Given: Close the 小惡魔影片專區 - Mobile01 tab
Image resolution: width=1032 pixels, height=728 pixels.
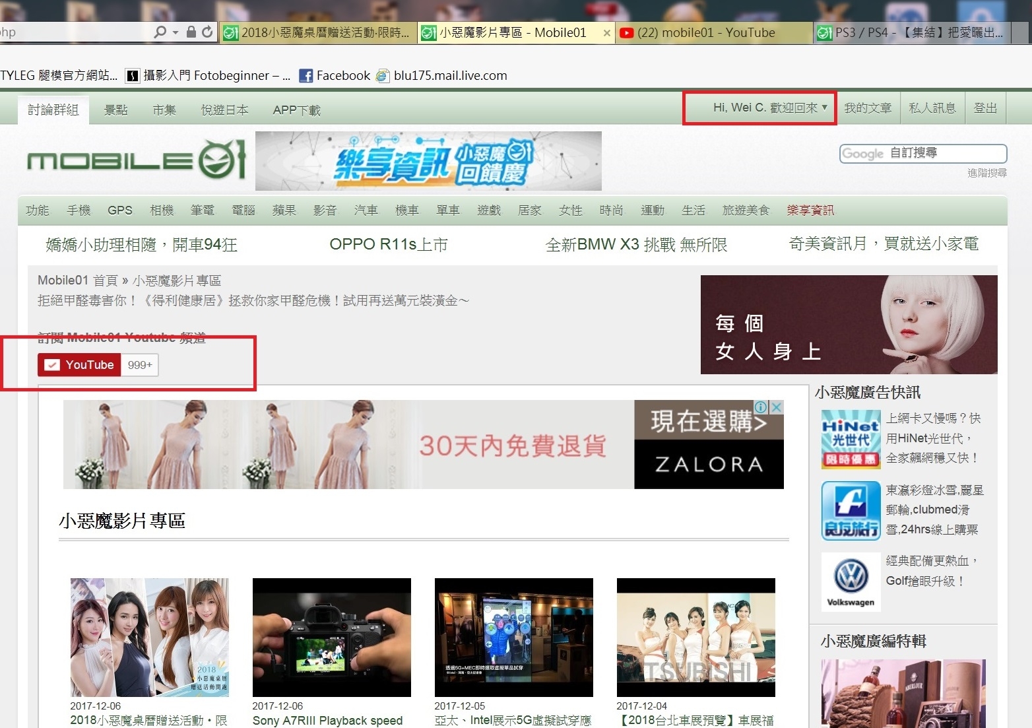Looking at the screenshot, I should [x=607, y=32].
